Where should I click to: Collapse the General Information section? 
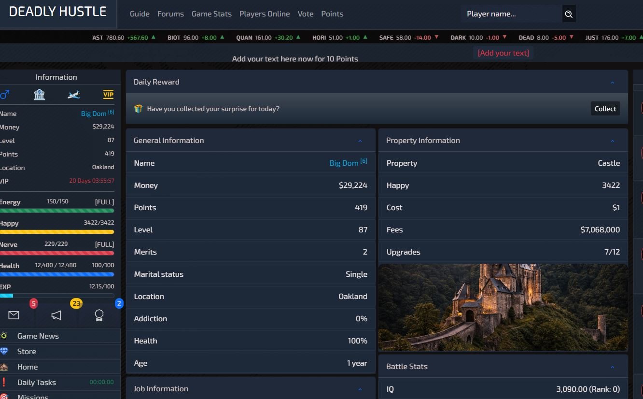tap(360, 141)
